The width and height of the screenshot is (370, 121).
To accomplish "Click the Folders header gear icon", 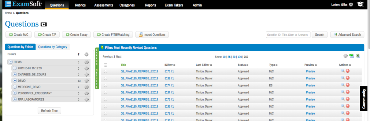I will 87,54.
